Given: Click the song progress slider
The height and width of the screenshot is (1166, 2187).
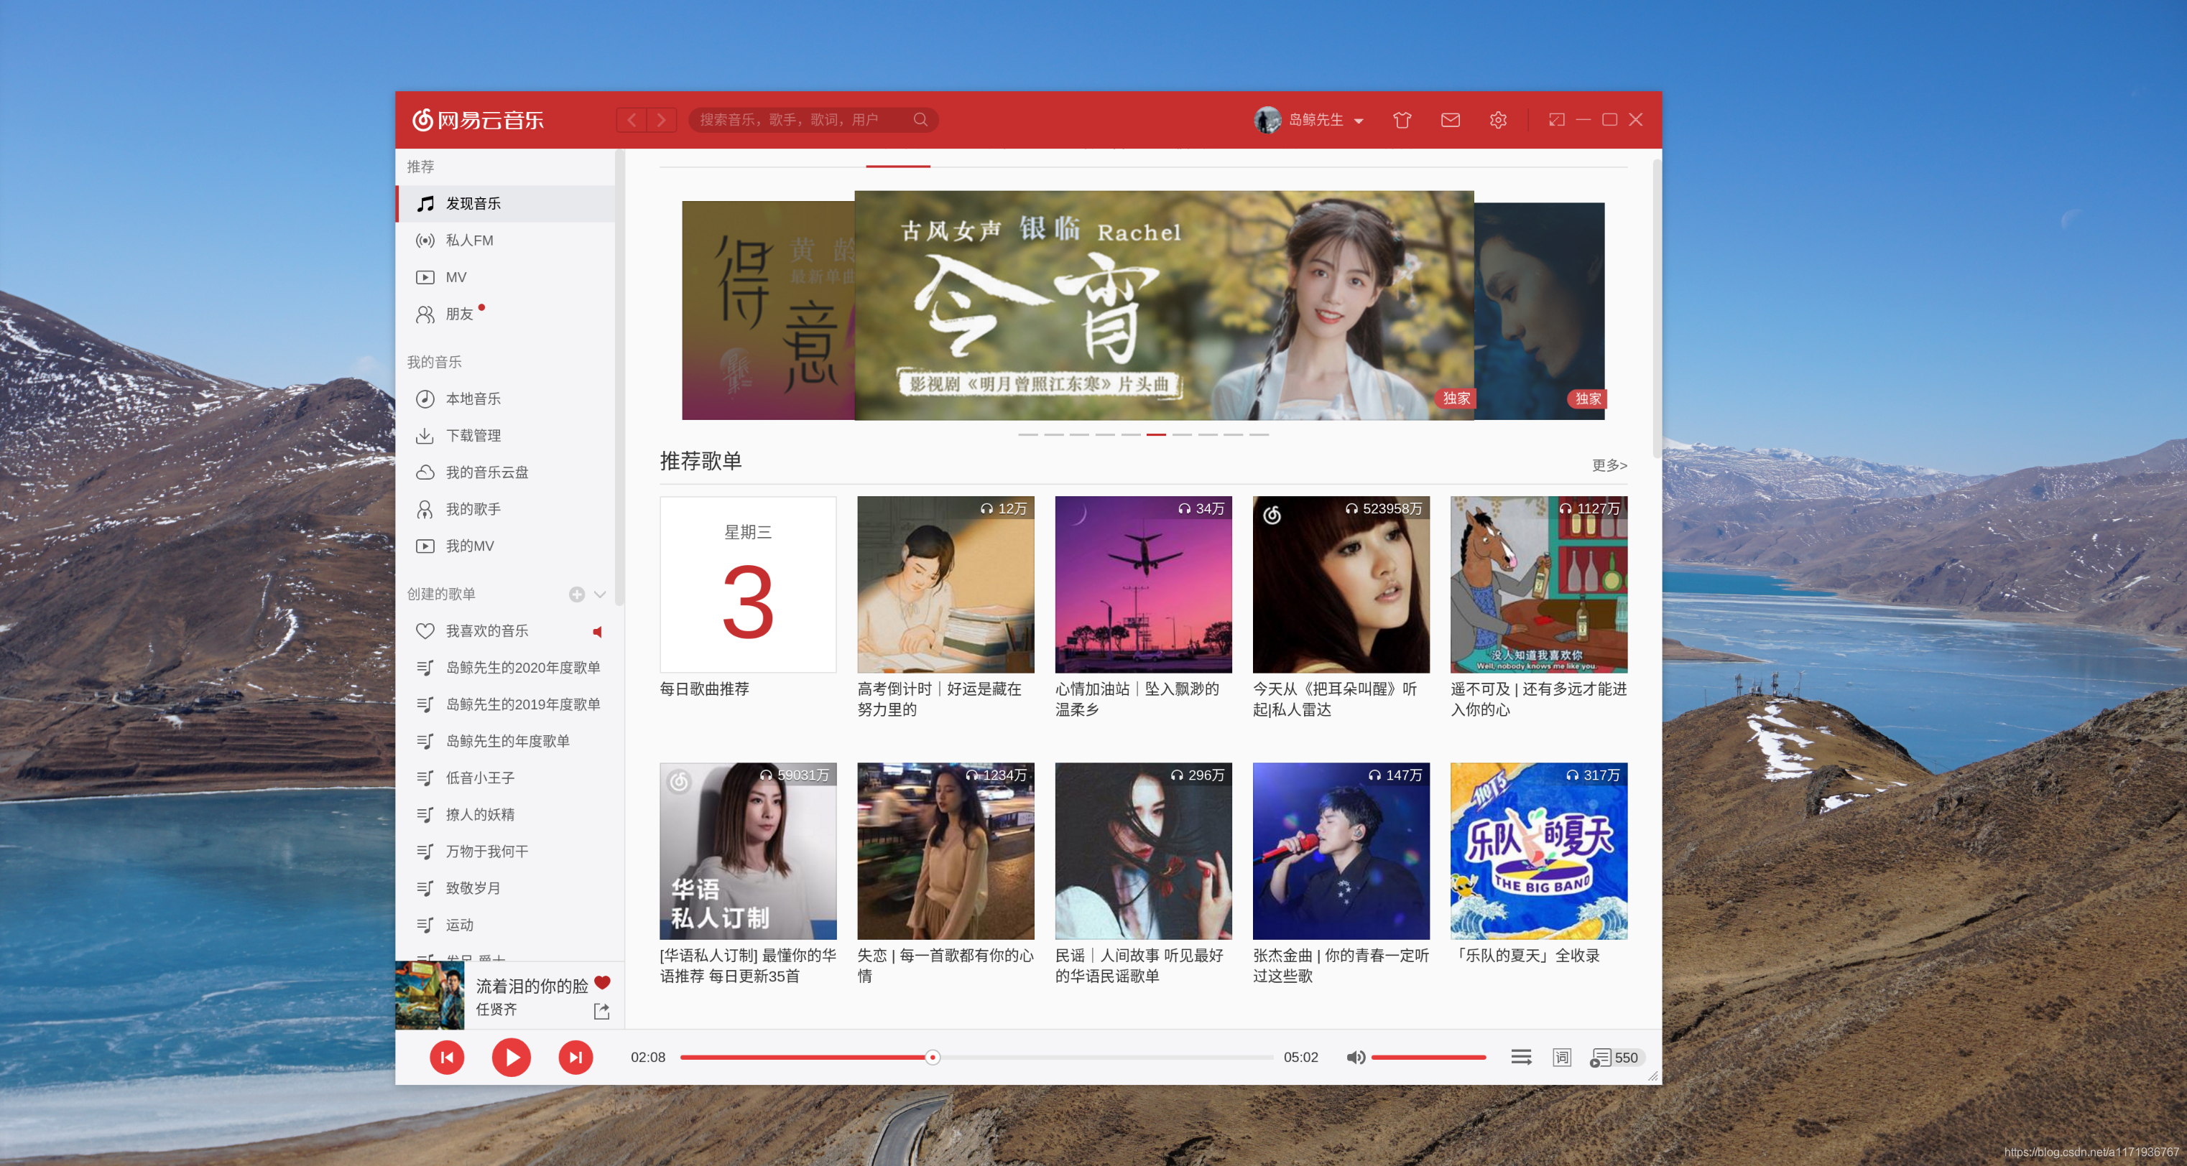Looking at the screenshot, I should [932, 1058].
